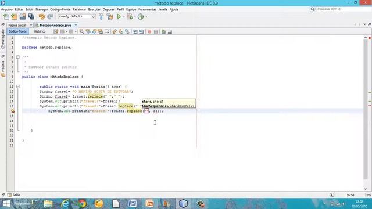Click red Start Macro Recording icon

[149, 31]
